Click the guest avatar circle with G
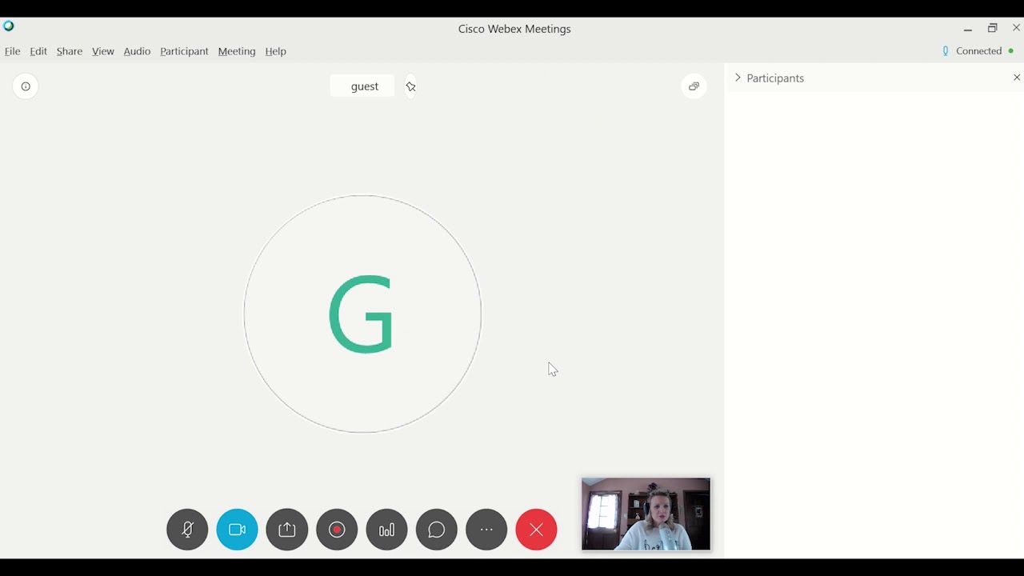The height and width of the screenshot is (576, 1024). 362,314
